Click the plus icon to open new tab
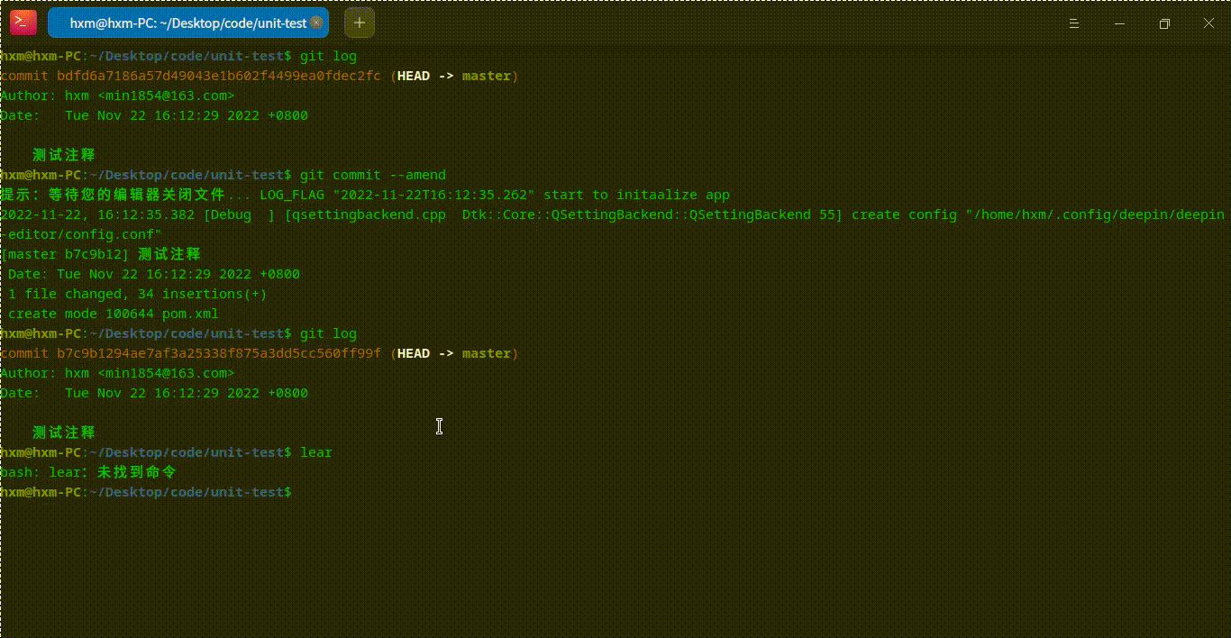Screen dimensions: 1231x638 pos(359,23)
